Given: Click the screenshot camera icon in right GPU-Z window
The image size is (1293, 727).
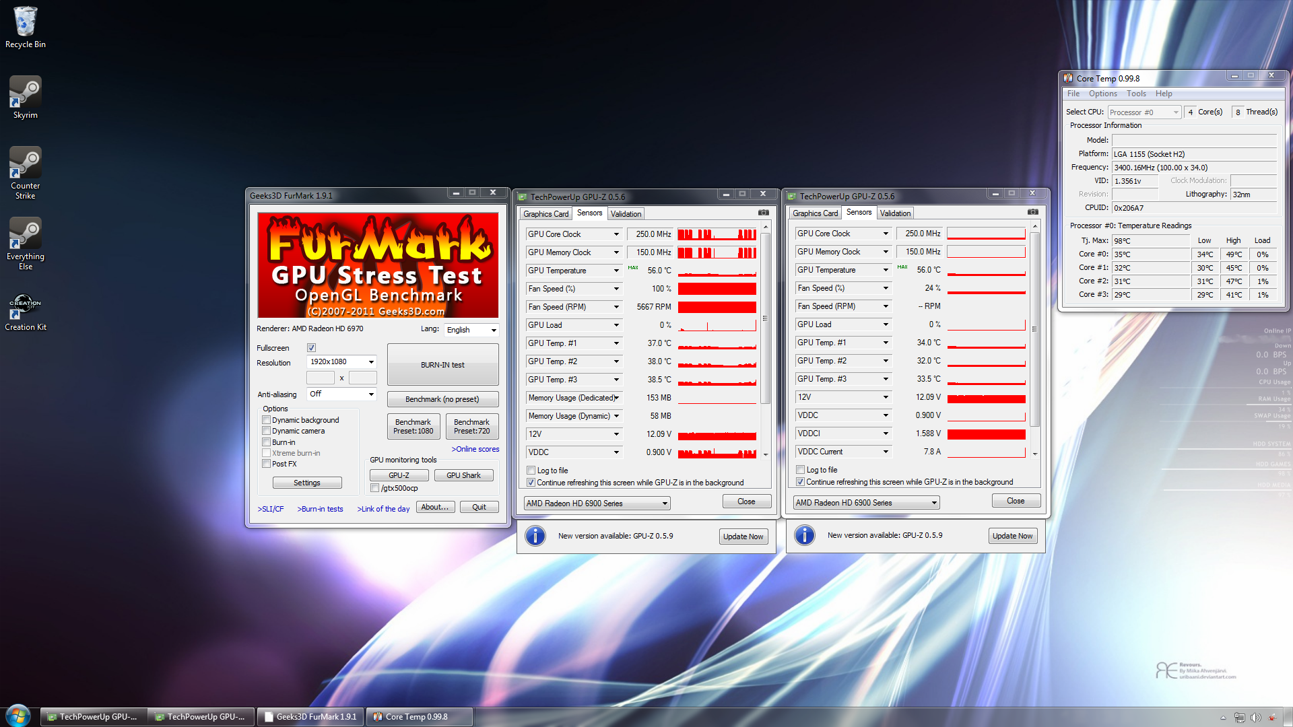Looking at the screenshot, I should pos(1033,212).
